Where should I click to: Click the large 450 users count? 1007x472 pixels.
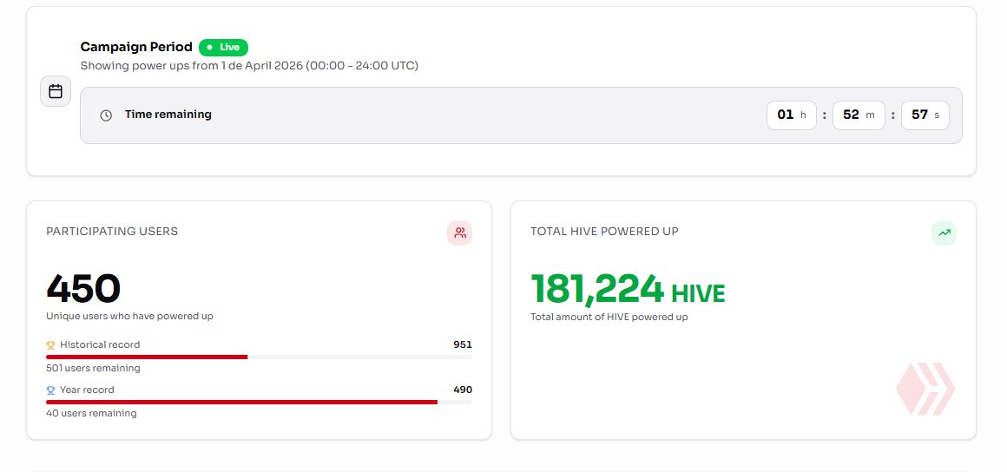(83, 288)
